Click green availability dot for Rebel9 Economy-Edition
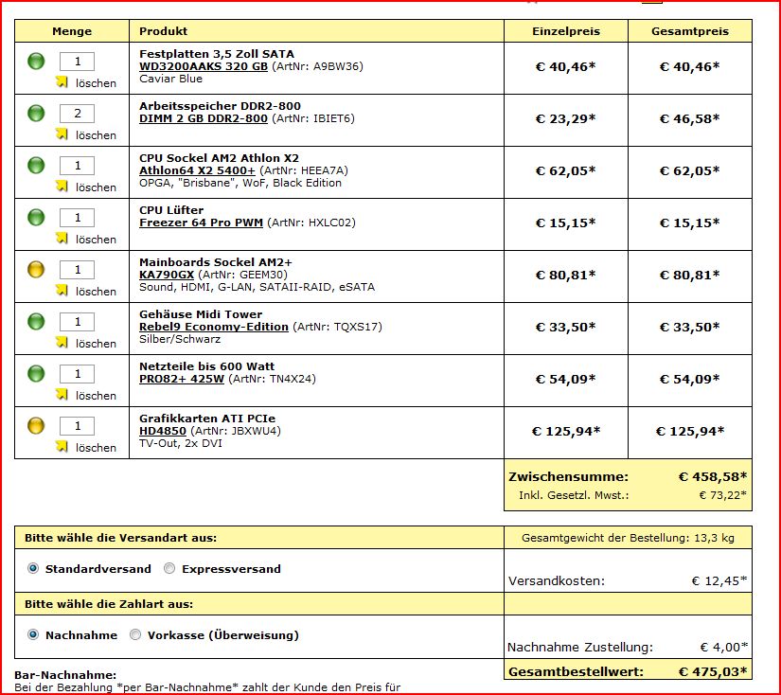This screenshot has height=695, width=781. [36, 321]
